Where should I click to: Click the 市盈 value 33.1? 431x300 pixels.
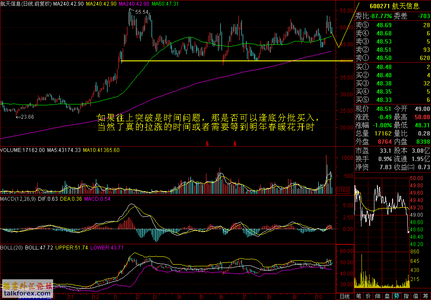click(386, 151)
